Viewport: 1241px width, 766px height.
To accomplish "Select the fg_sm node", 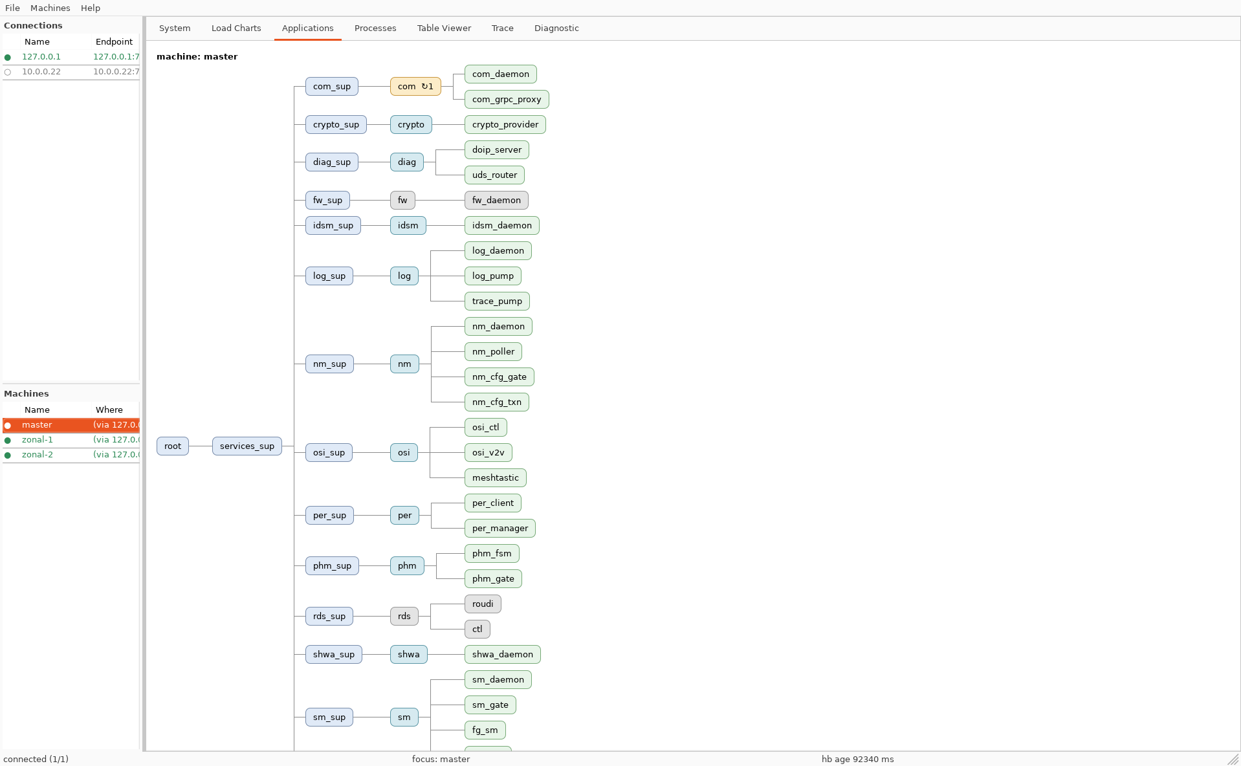I will coord(485,730).
